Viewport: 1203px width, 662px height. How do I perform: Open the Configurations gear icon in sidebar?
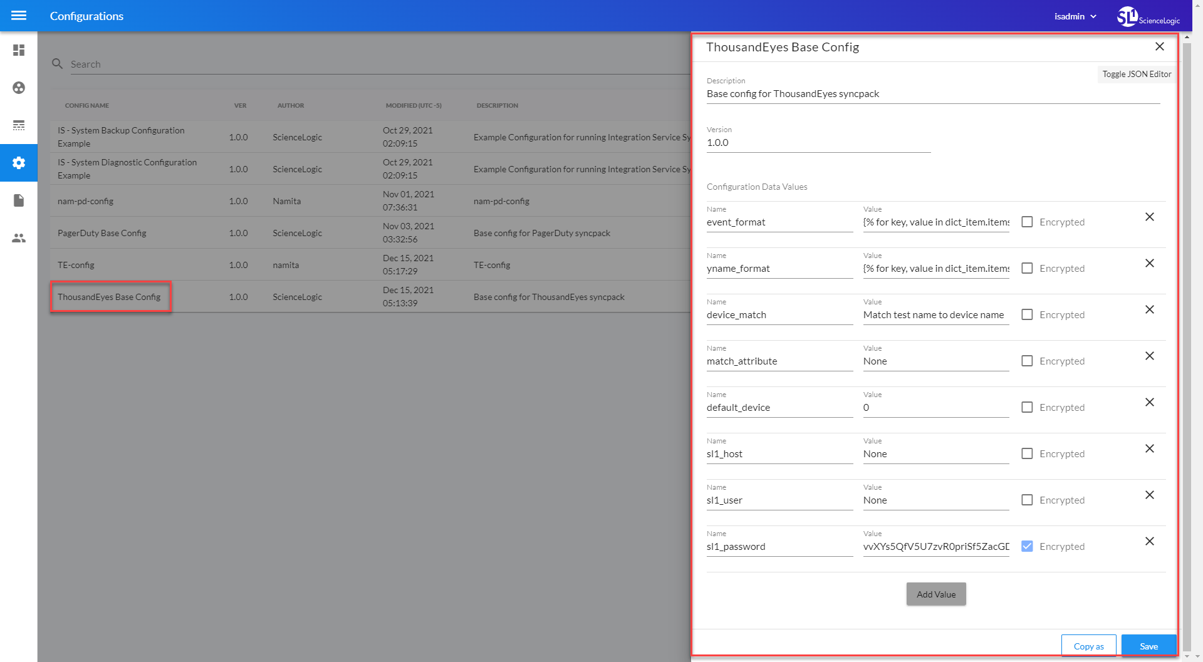(x=19, y=163)
